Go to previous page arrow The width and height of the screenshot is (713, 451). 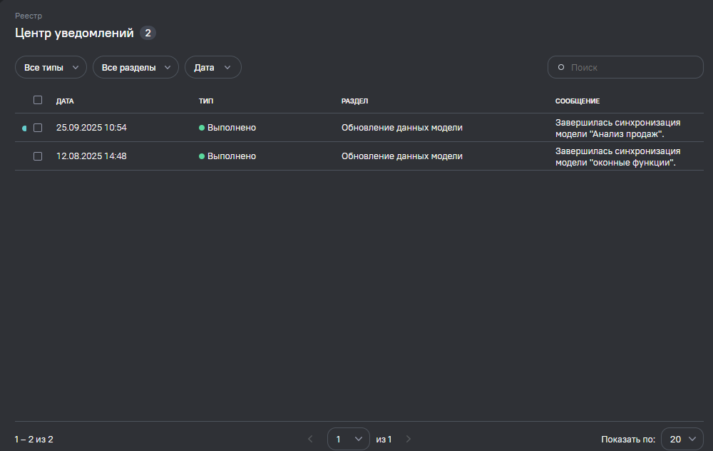pos(310,439)
